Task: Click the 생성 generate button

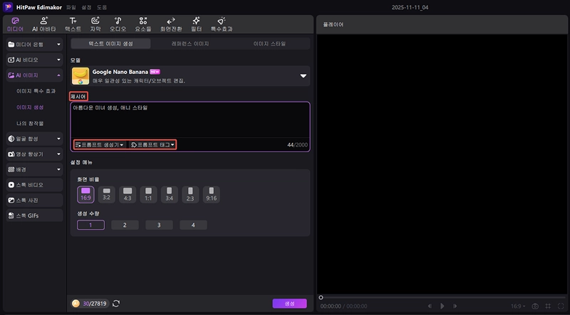Action: (x=290, y=304)
